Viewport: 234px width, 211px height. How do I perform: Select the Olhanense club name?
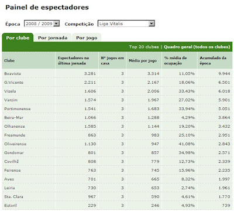click(15, 127)
